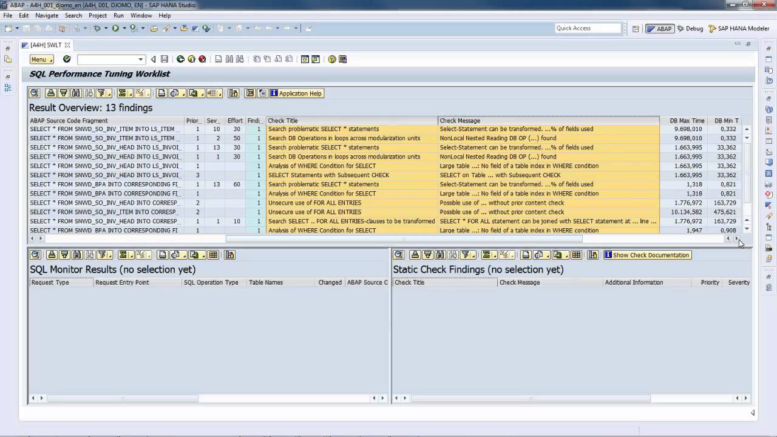Open Details magnifier in Result Overview toolbar
Viewport: 777px width, 437px height.
[x=35, y=93]
